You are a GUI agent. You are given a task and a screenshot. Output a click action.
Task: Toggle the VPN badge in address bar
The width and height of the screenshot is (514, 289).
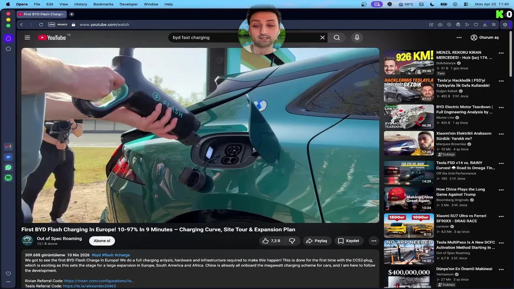click(x=51, y=24)
